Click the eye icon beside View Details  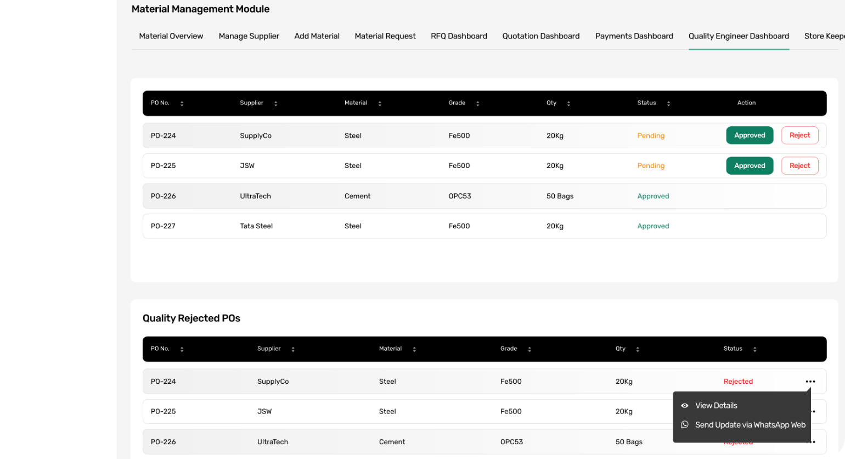[685, 406]
